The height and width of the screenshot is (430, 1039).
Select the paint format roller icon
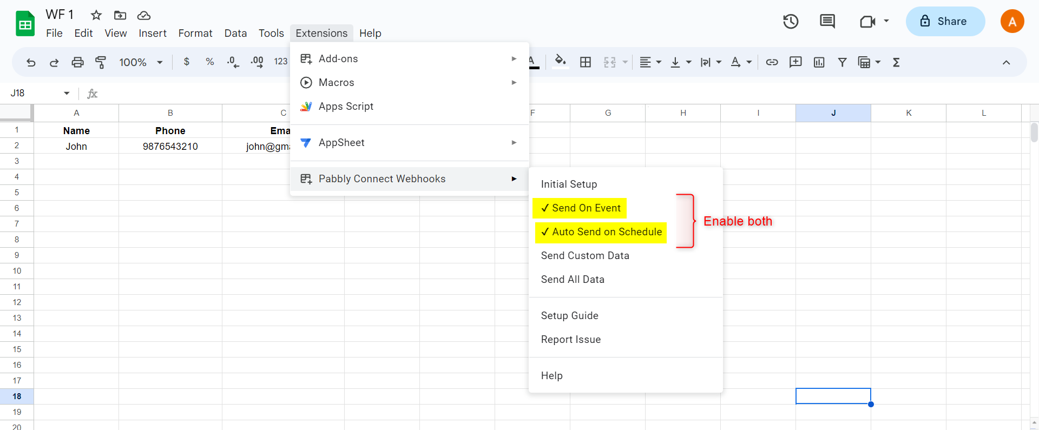click(x=101, y=62)
